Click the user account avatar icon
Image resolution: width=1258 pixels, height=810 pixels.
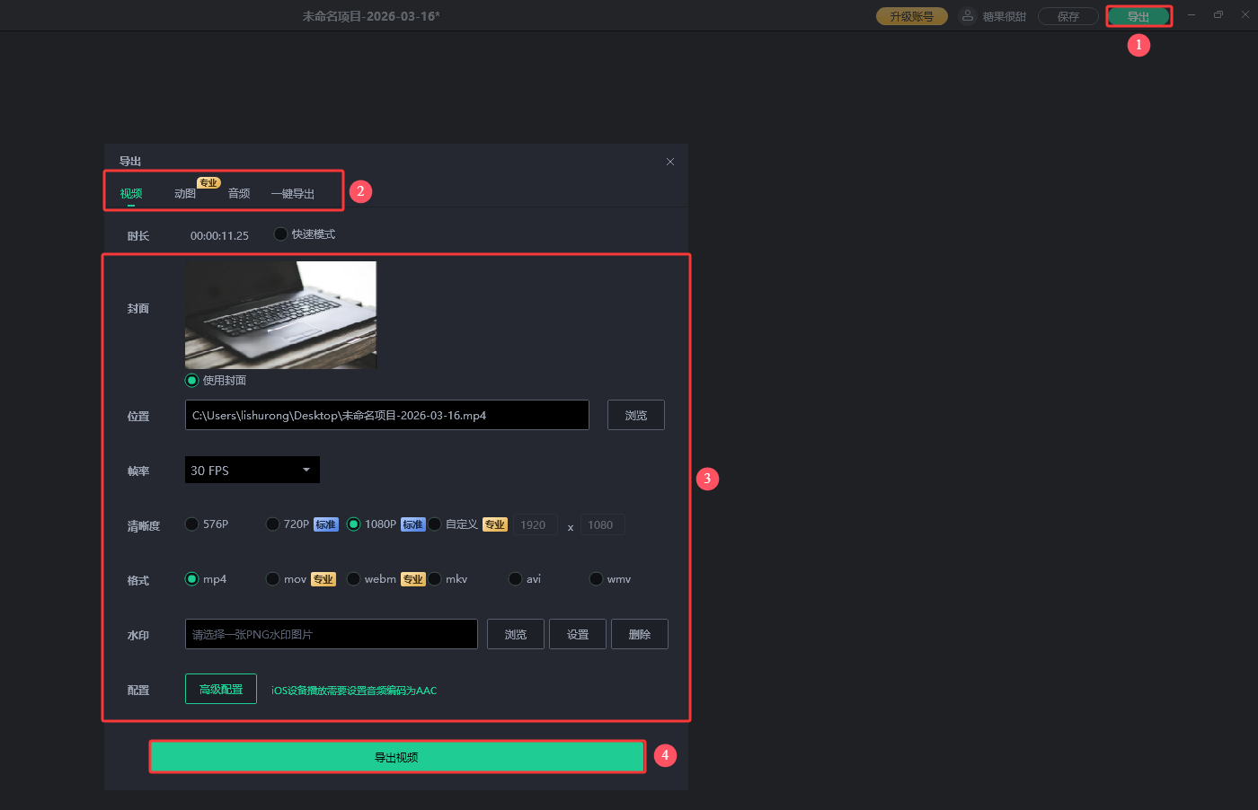967,16
